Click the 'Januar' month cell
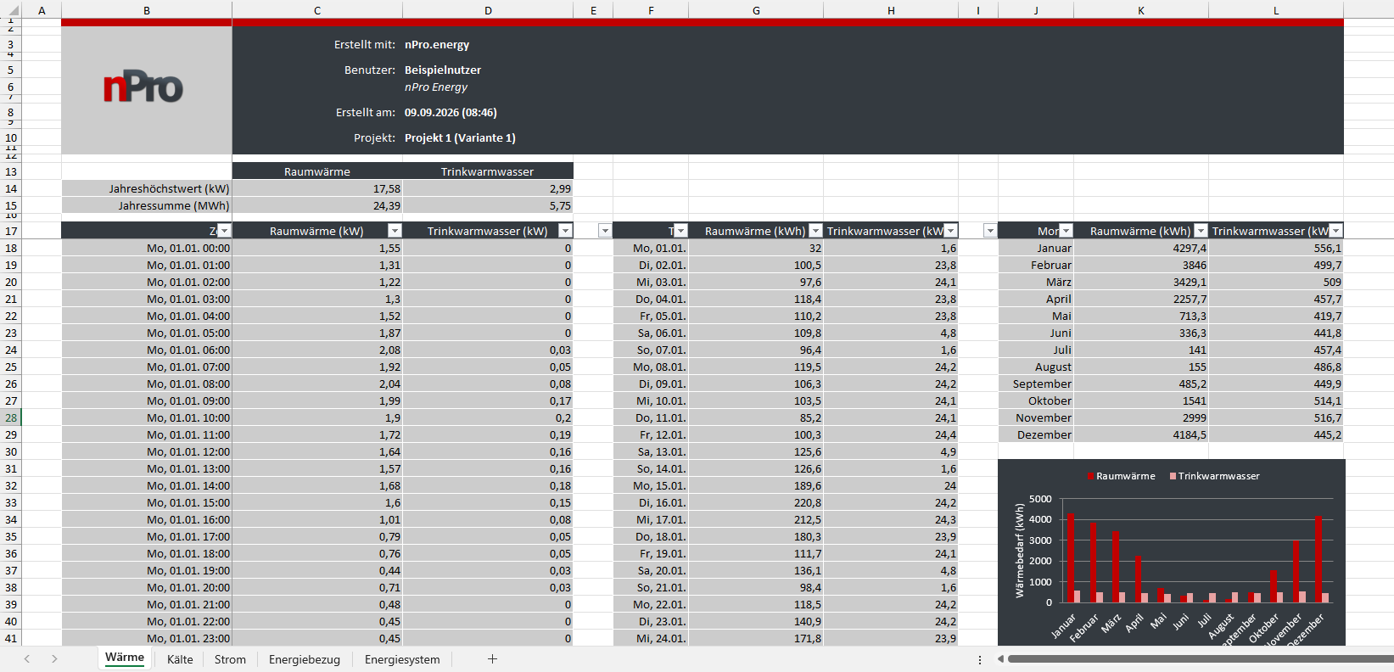This screenshot has width=1394, height=672. tap(1036, 248)
